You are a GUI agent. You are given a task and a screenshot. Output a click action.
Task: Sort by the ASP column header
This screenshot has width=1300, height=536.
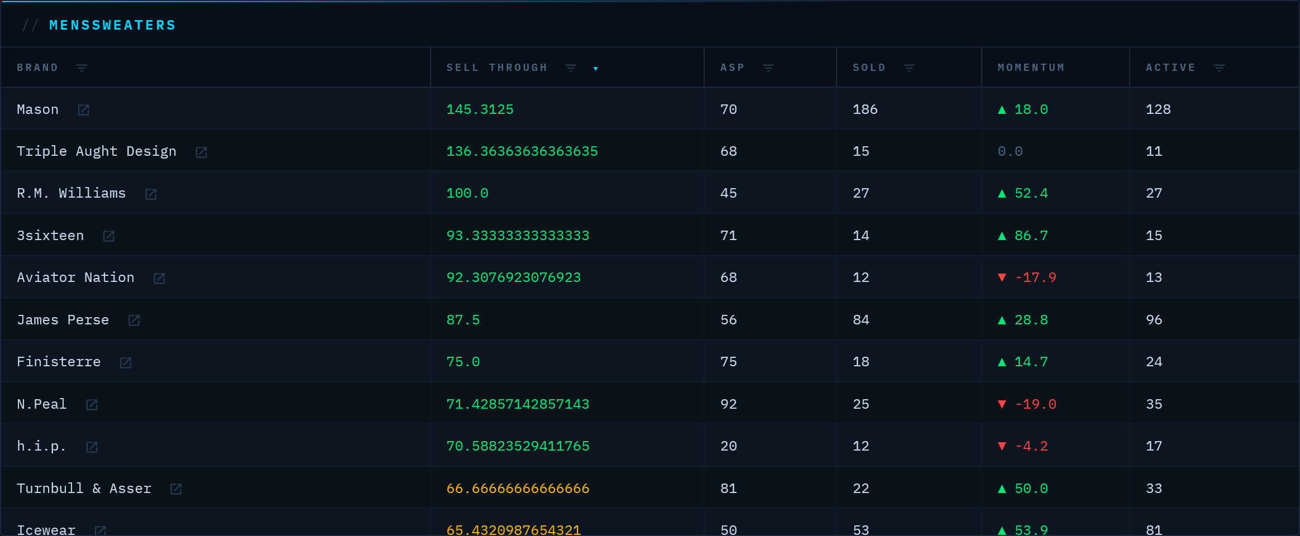tap(732, 68)
